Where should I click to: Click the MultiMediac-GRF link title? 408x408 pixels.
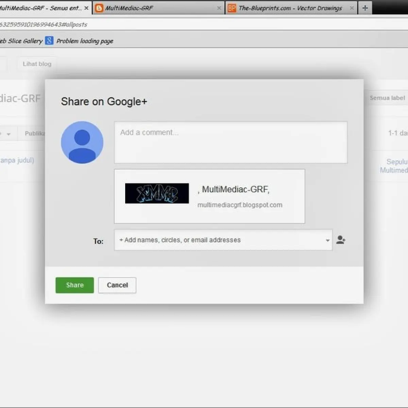point(234,189)
